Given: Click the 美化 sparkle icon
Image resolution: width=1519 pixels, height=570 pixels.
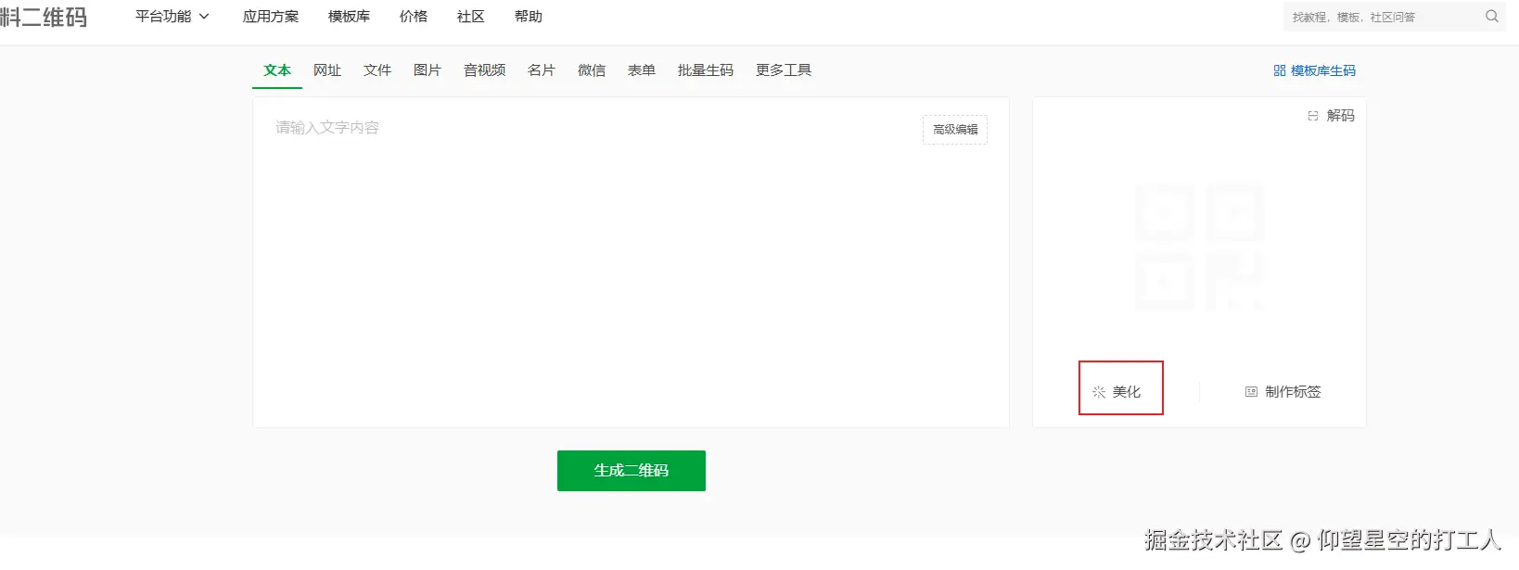Looking at the screenshot, I should [1099, 392].
